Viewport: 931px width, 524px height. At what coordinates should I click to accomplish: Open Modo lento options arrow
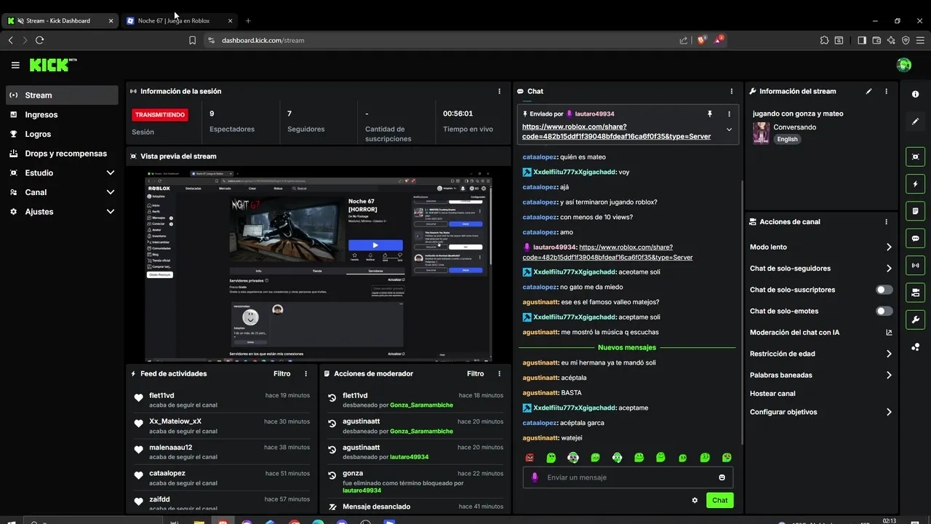(889, 247)
